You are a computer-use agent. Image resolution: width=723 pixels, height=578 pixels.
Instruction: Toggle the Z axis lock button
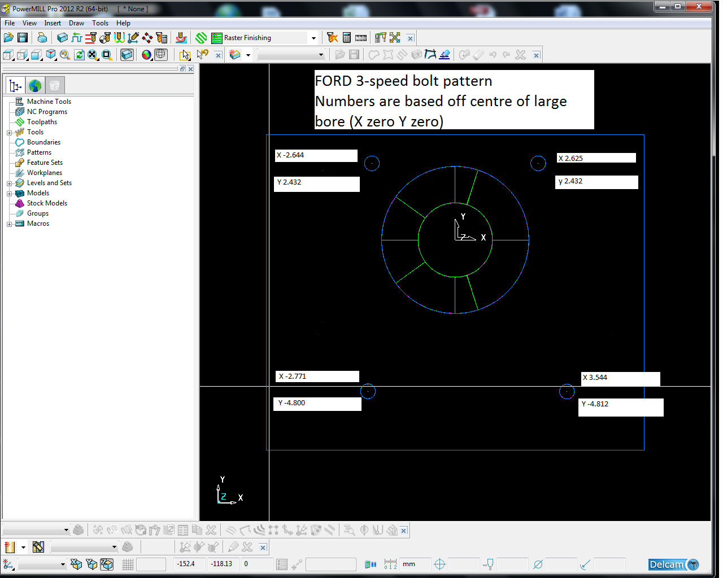[x=107, y=564]
